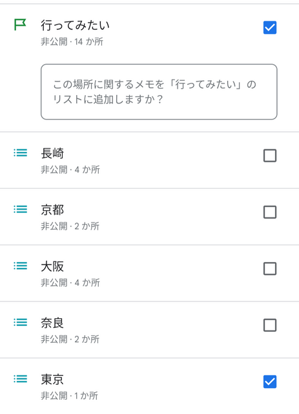Click the list icon beside 東京
The image size is (299, 414).
20,379
